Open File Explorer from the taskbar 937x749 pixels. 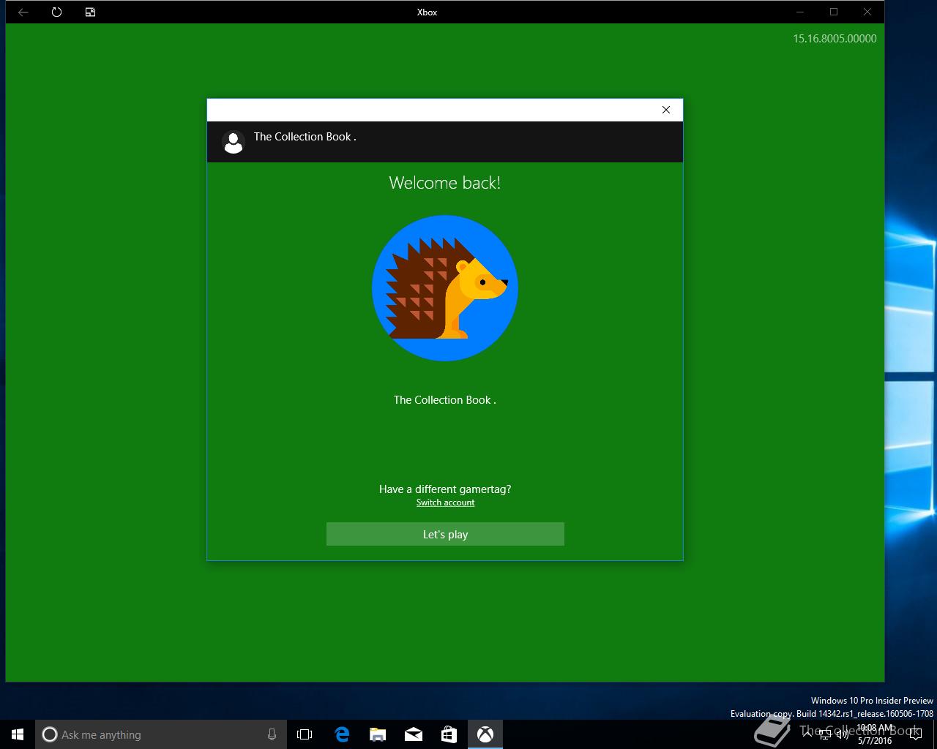(377, 734)
